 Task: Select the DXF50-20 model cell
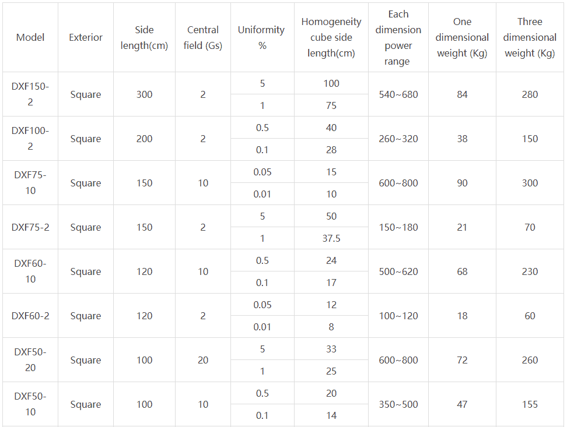pos(30,360)
